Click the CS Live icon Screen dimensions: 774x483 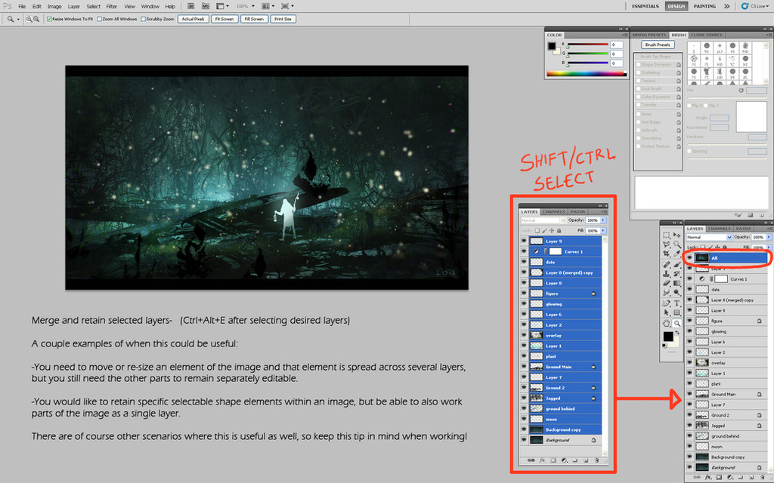click(x=745, y=6)
